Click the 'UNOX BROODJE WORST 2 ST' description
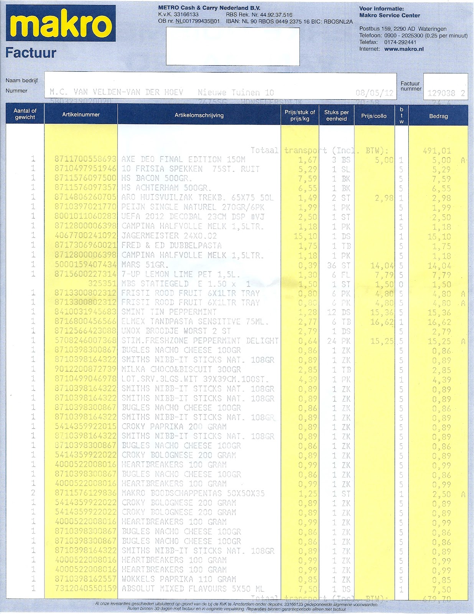The image size is (474, 614). coord(176,331)
